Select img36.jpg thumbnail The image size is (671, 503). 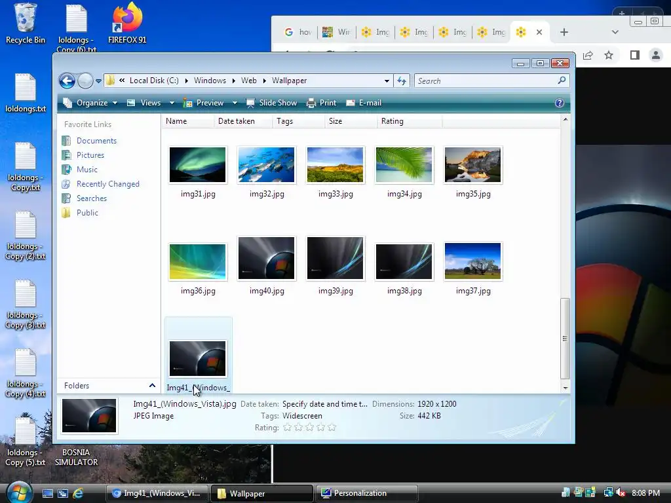[198, 262]
